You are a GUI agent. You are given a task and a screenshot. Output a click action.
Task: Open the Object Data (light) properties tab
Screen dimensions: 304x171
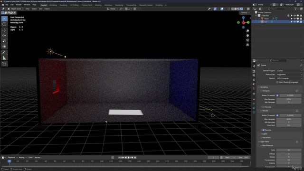tap(254, 113)
